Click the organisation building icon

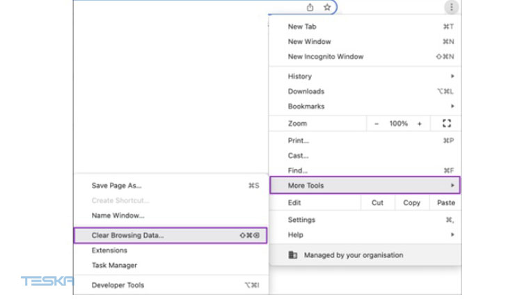pyautogui.click(x=293, y=255)
